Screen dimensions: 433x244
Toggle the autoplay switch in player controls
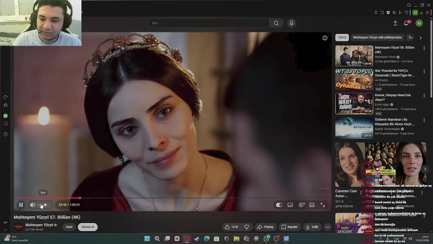(279, 205)
